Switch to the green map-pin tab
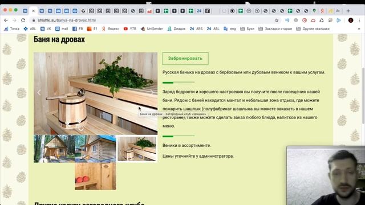Image resolution: width=365 pixels, height=205 pixels. click(314, 11)
